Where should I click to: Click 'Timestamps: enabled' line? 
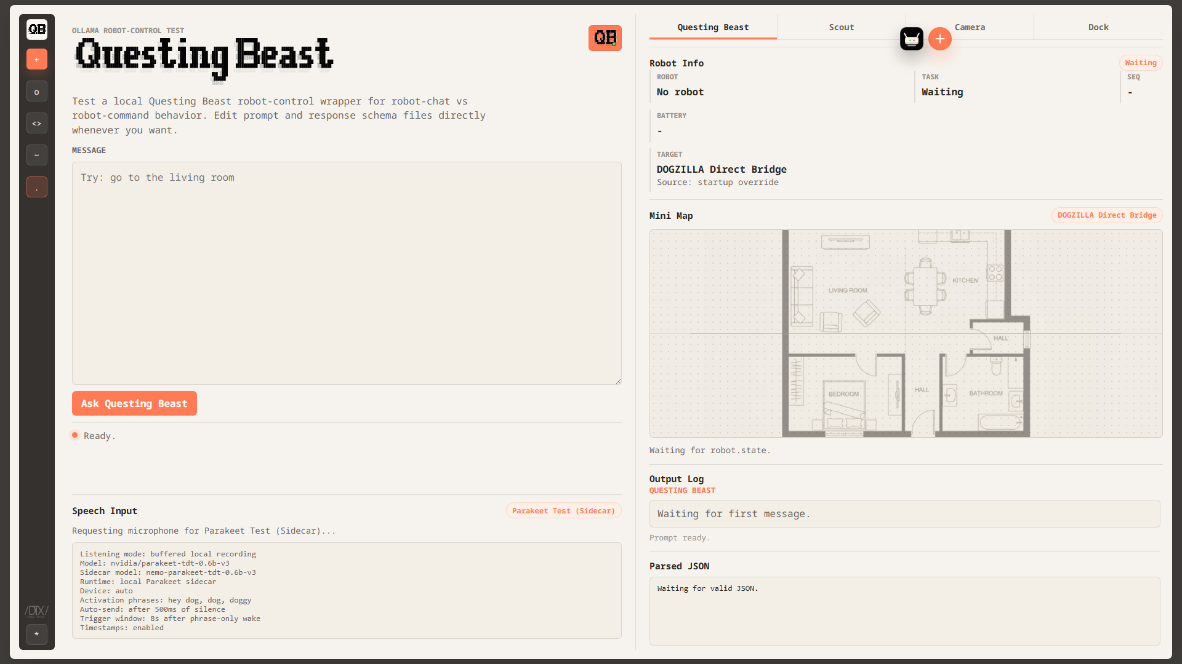point(122,628)
